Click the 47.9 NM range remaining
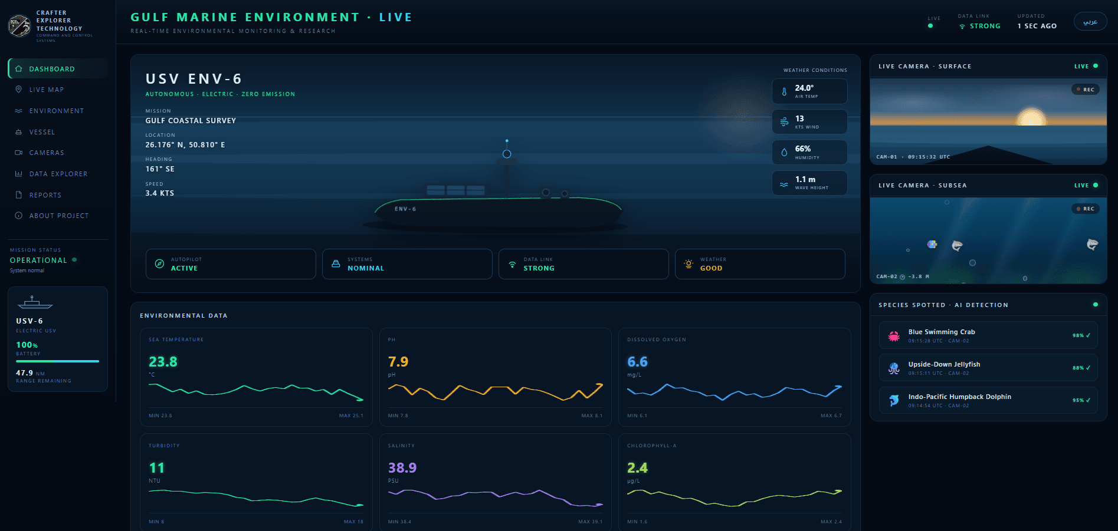 coord(30,373)
